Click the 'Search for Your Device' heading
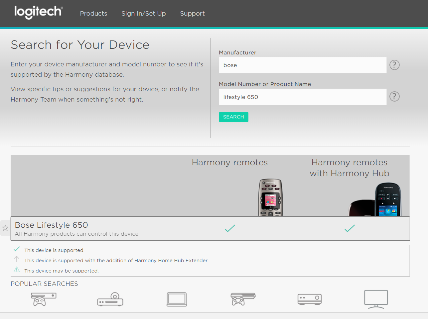The width and height of the screenshot is (428, 319). [80, 45]
